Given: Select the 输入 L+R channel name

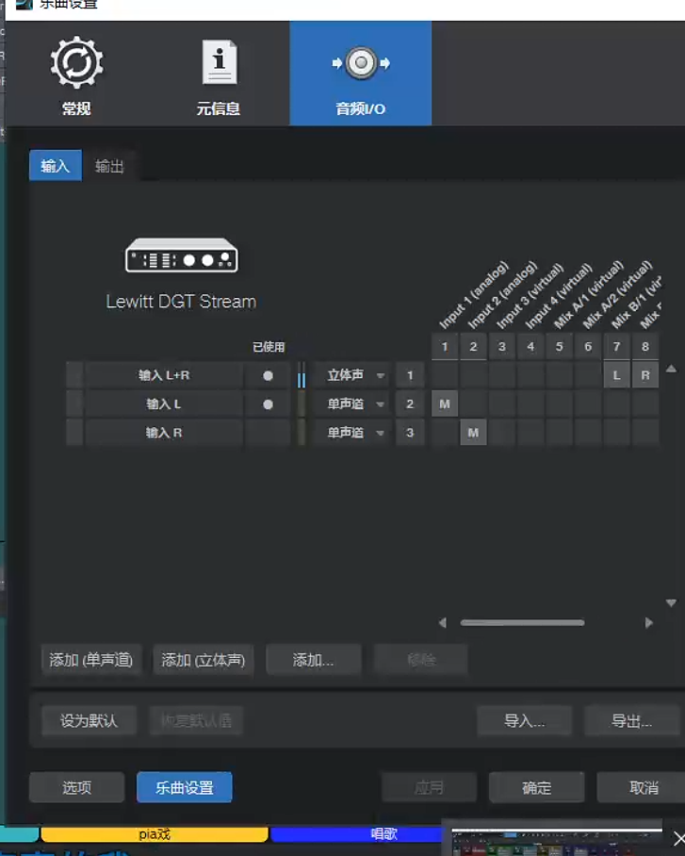Looking at the screenshot, I should click(x=164, y=375).
